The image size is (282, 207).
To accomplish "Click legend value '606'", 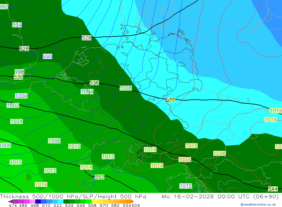I will (x=136, y=205).
